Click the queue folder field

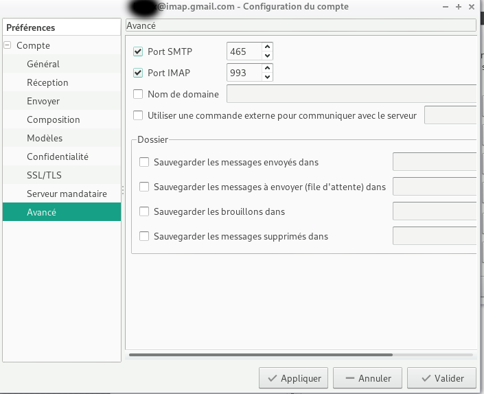pos(435,186)
